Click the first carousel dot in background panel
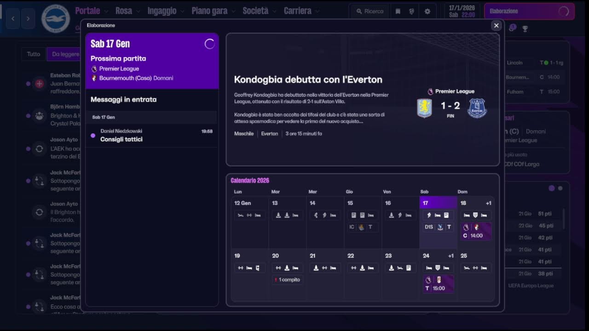Viewport: 589px width, 331px height. coord(552,188)
